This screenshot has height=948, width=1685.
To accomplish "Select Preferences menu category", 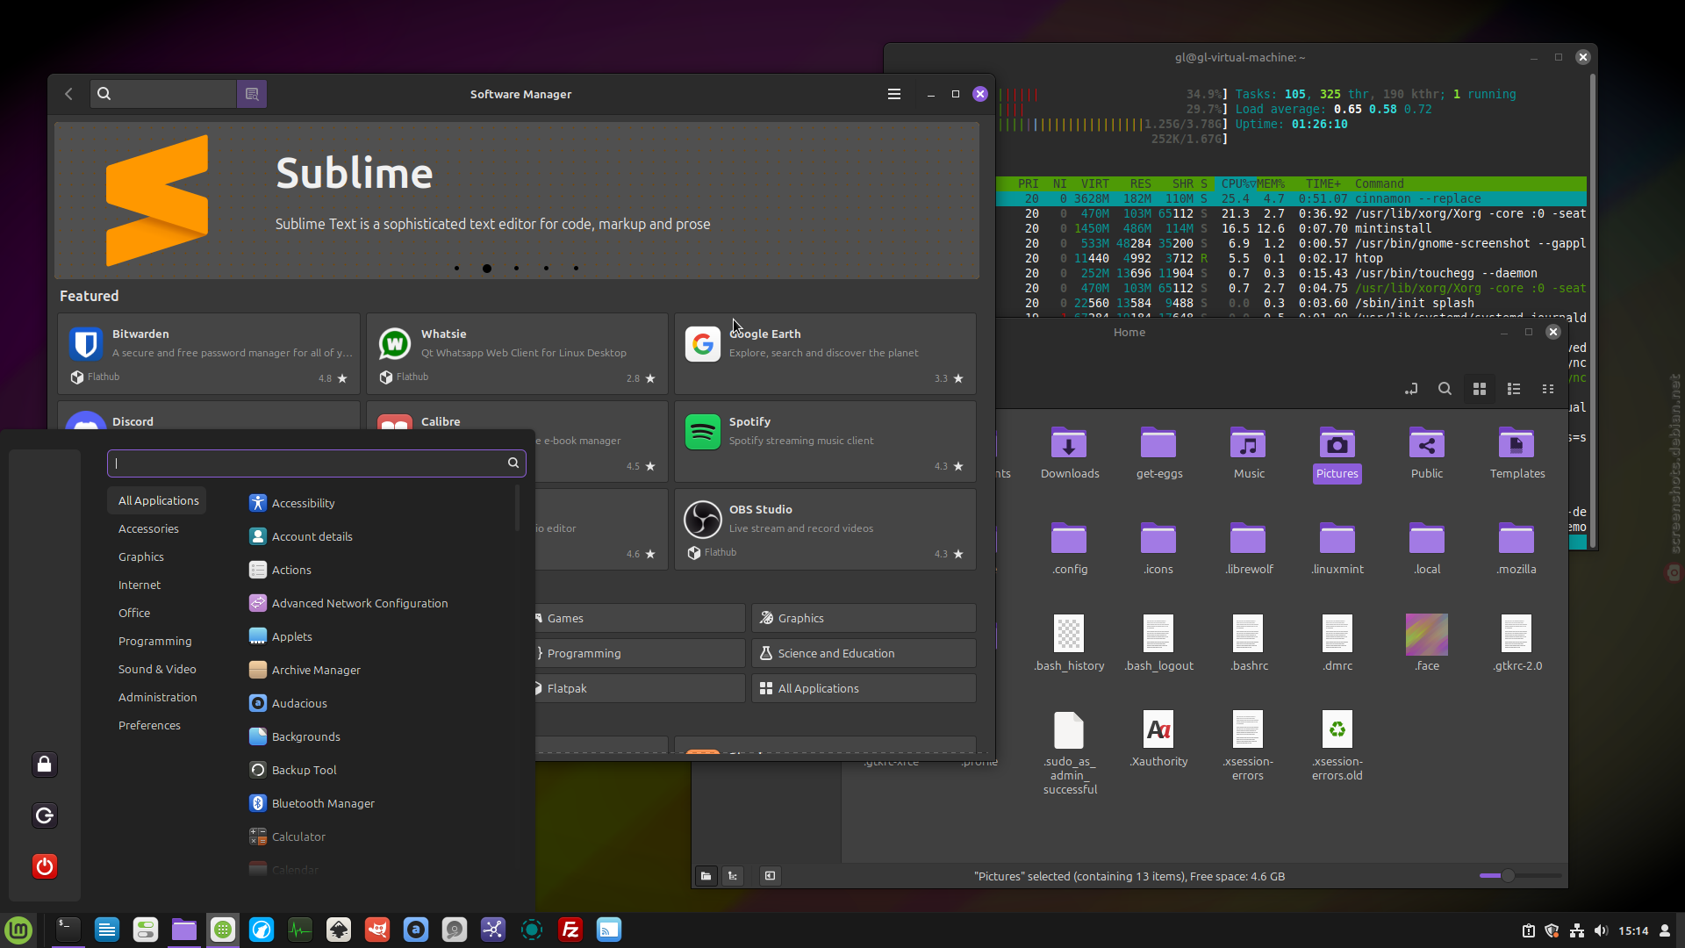I will [149, 725].
